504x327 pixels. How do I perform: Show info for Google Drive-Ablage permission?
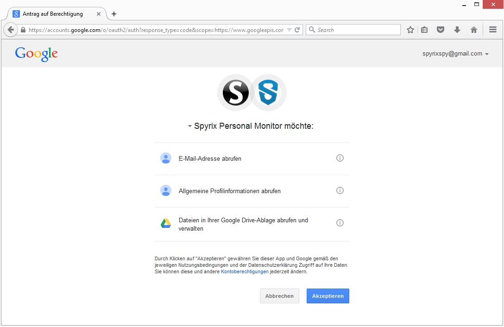pos(340,223)
